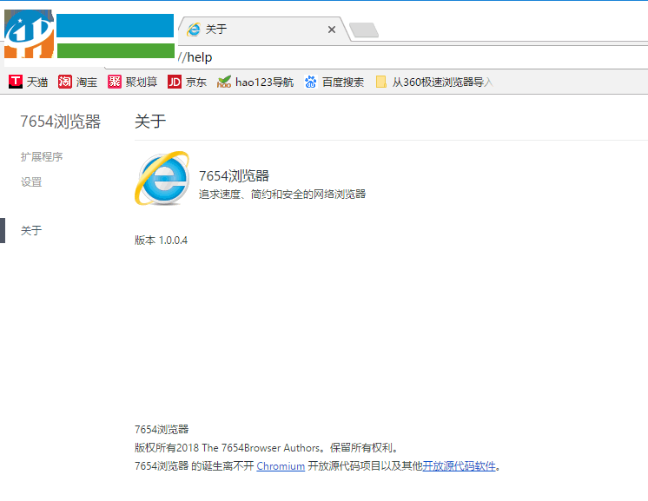Screen dimensions: 648x501
Task: Click the Tmall bookmark icon
Action: [16, 82]
